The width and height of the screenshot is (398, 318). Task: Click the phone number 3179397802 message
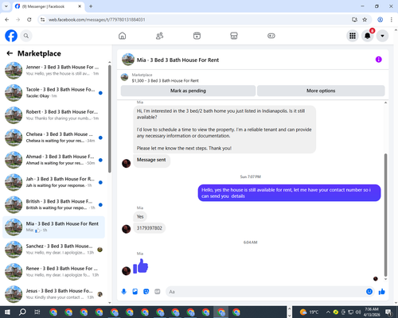pyautogui.click(x=150, y=228)
